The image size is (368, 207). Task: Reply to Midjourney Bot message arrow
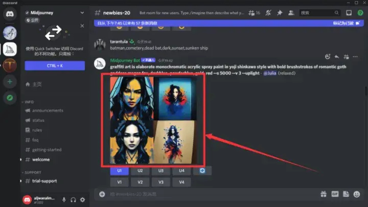tap(337, 57)
